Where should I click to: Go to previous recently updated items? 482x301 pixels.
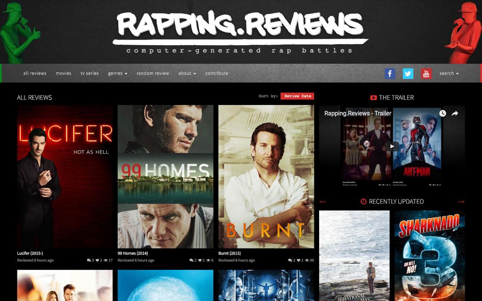tap(322, 202)
